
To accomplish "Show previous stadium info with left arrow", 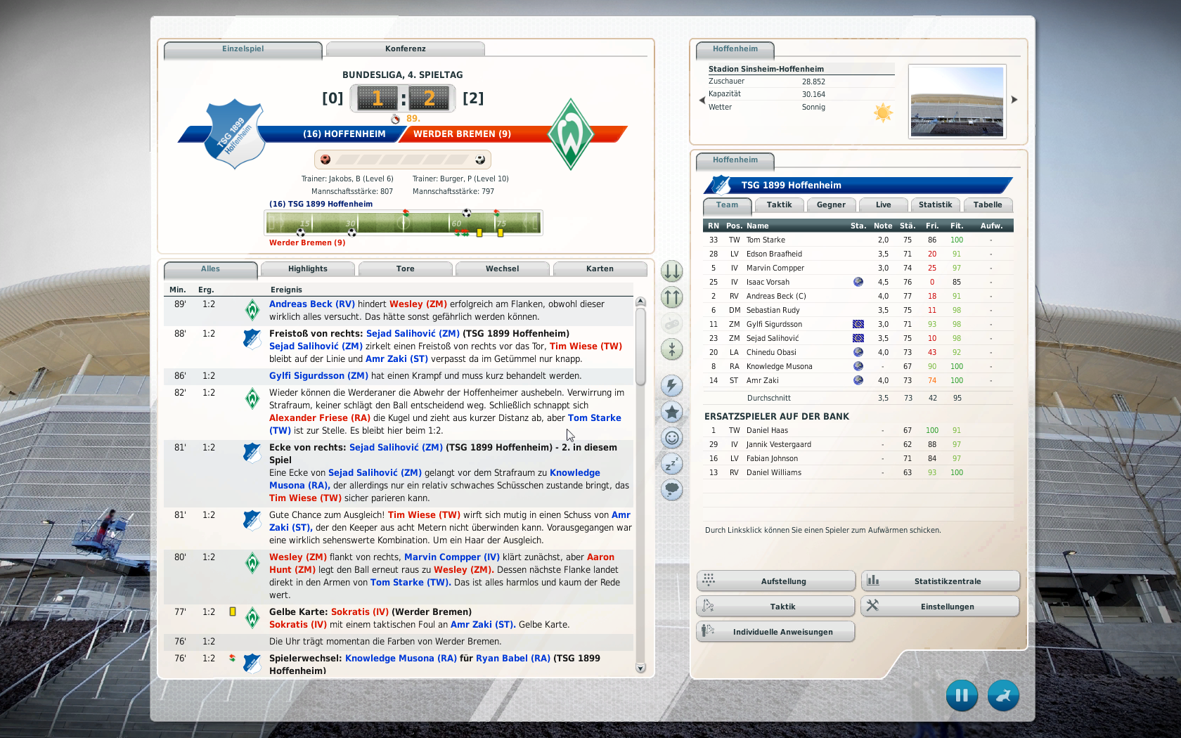I will point(702,100).
